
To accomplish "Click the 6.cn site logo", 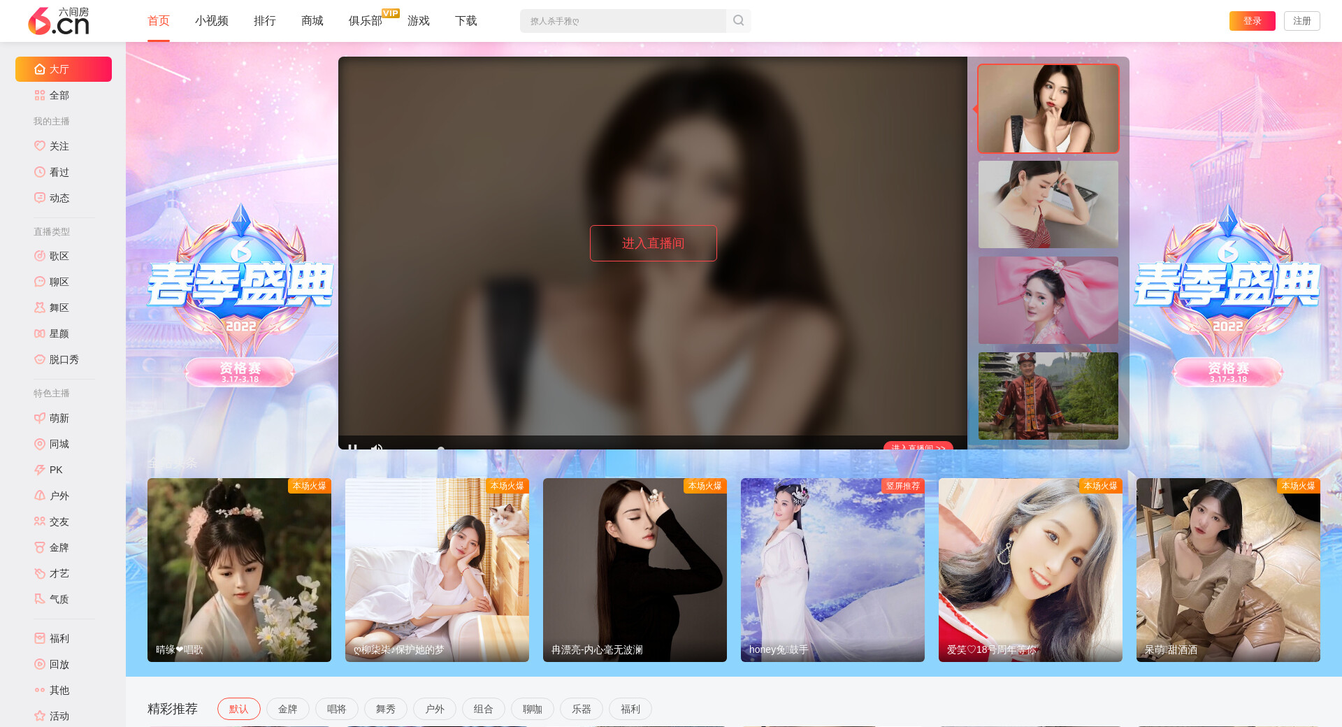I will 59,21.
